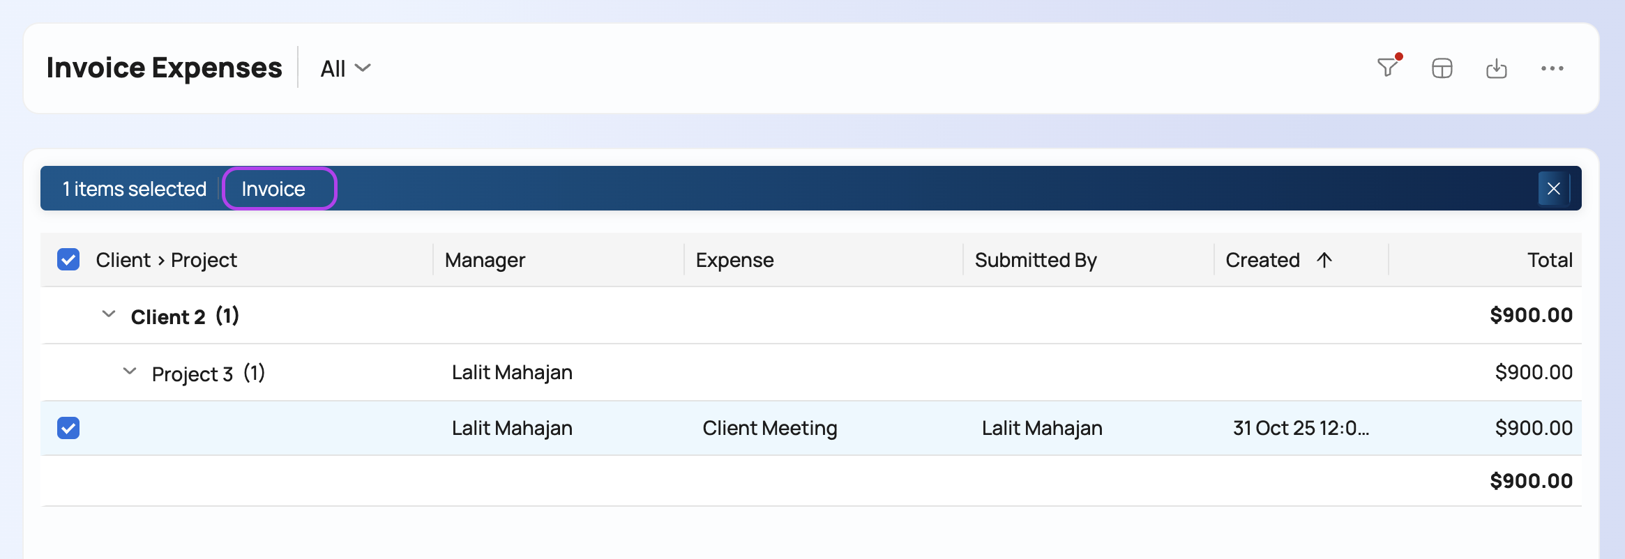This screenshot has height=559, width=1625.
Task: Open the filter icon with red dot
Action: point(1388,68)
